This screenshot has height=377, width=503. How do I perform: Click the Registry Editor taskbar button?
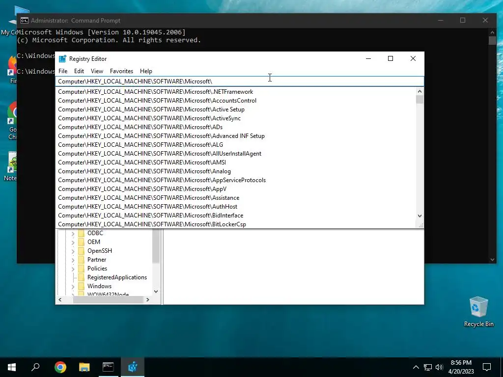133,367
